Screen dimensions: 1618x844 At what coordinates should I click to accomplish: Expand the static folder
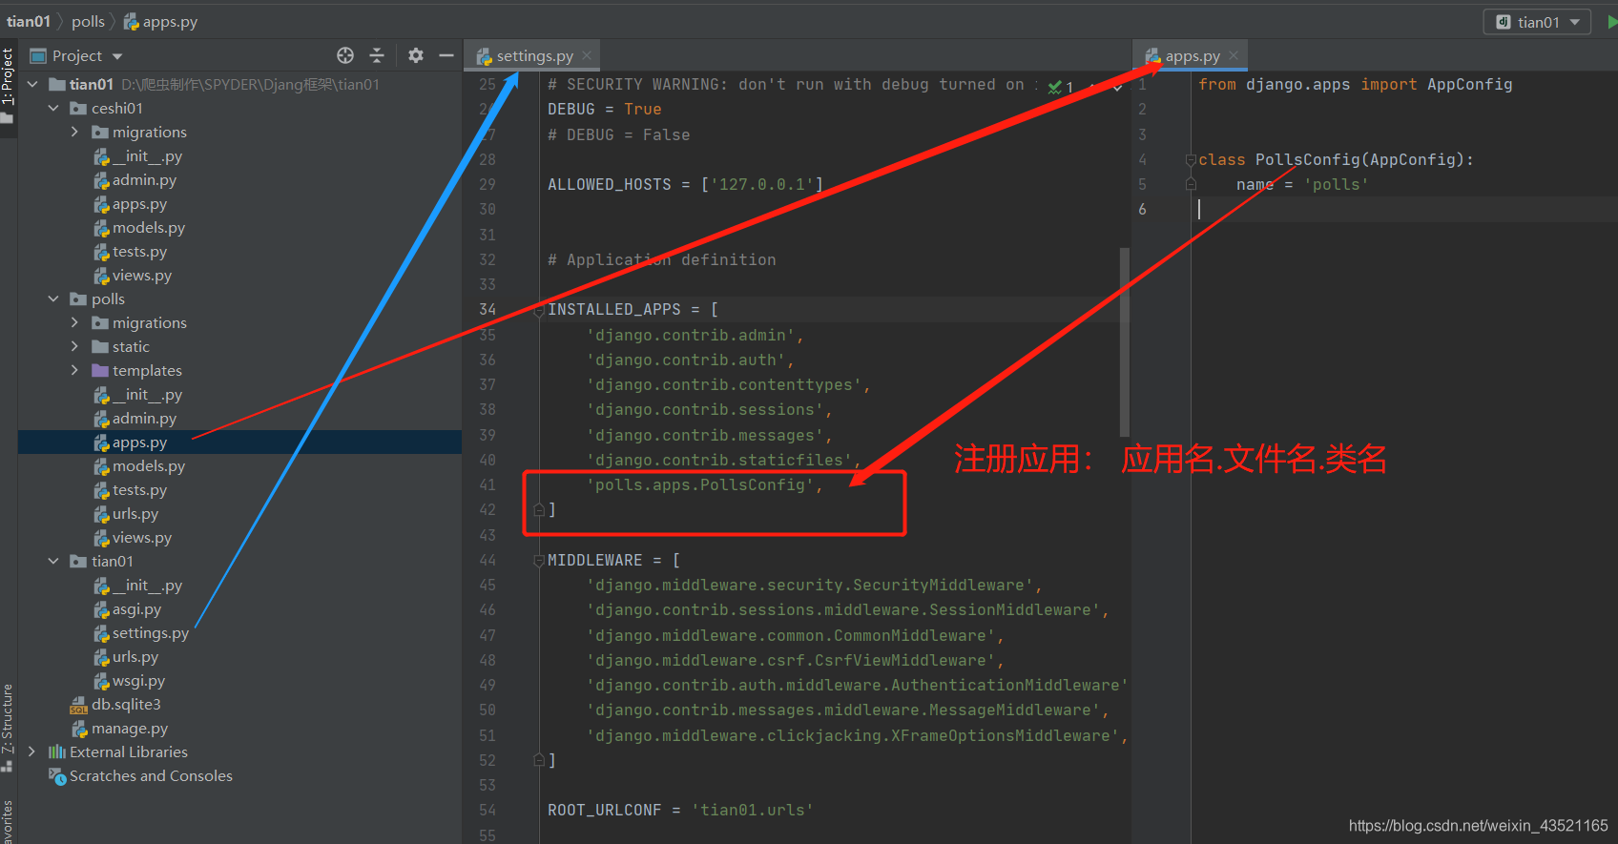click(x=74, y=347)
